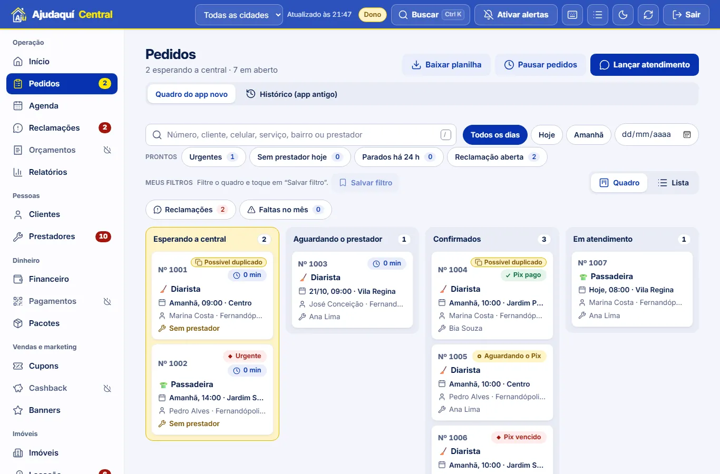Select the Quadro view toggle
Viewport: 720px width, 474px height.
click(619, 183)
